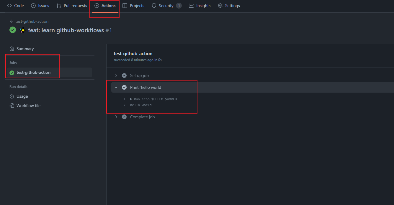
Task: Collapse the Print `hello world` step
Action: [x=116, y=87]
